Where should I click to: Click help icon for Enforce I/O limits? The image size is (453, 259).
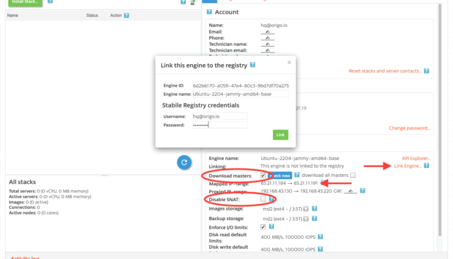[x=272, y=227]
